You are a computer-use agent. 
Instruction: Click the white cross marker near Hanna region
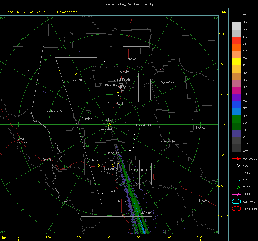click(x=162, y=115)
